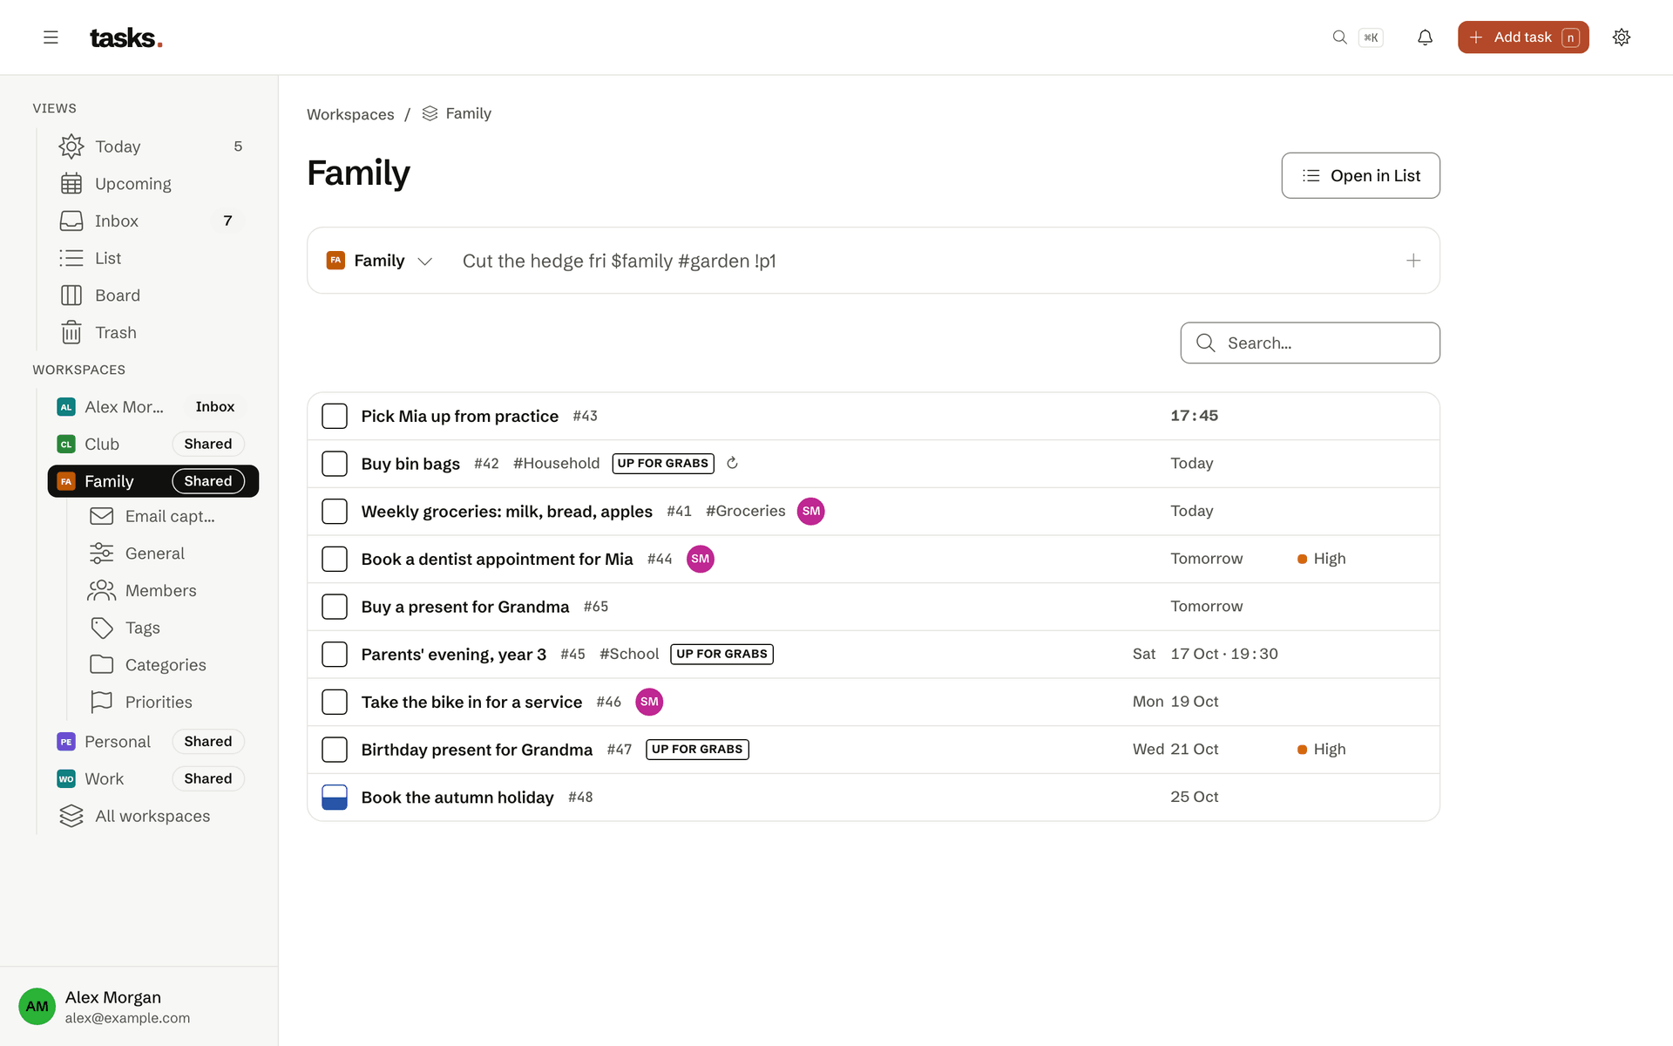
Task: Click the task search field
Action: [1310, 343]
